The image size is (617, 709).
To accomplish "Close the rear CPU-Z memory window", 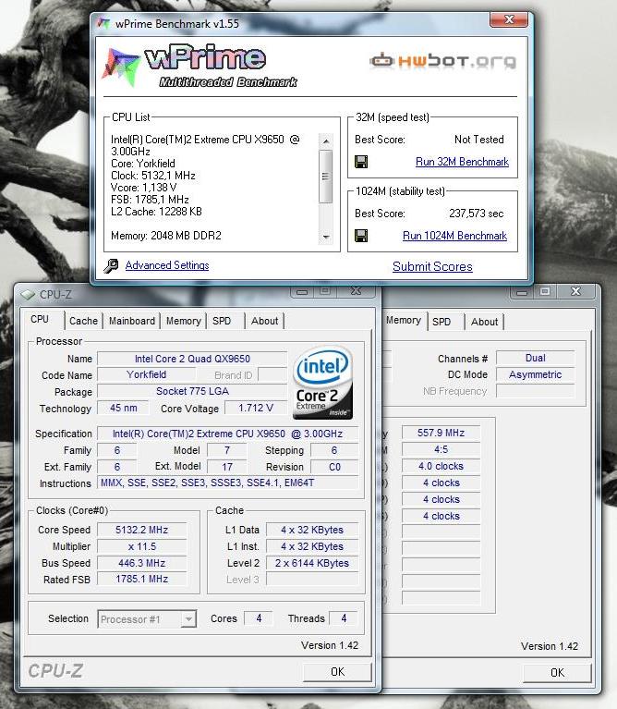I will click(575, 292).
